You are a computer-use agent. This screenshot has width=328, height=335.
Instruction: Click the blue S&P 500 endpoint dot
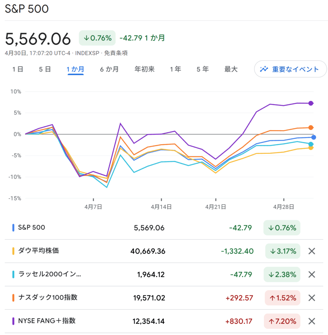[314, 137]
